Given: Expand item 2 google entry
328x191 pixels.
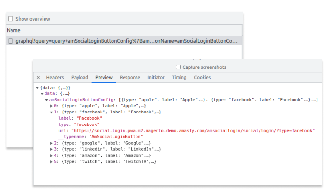Looking at the screenshot, I should (51, 143).
